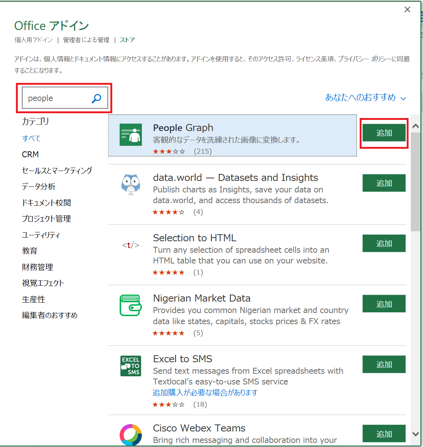Click the search magnifier icon

click(x=96, y=98)
